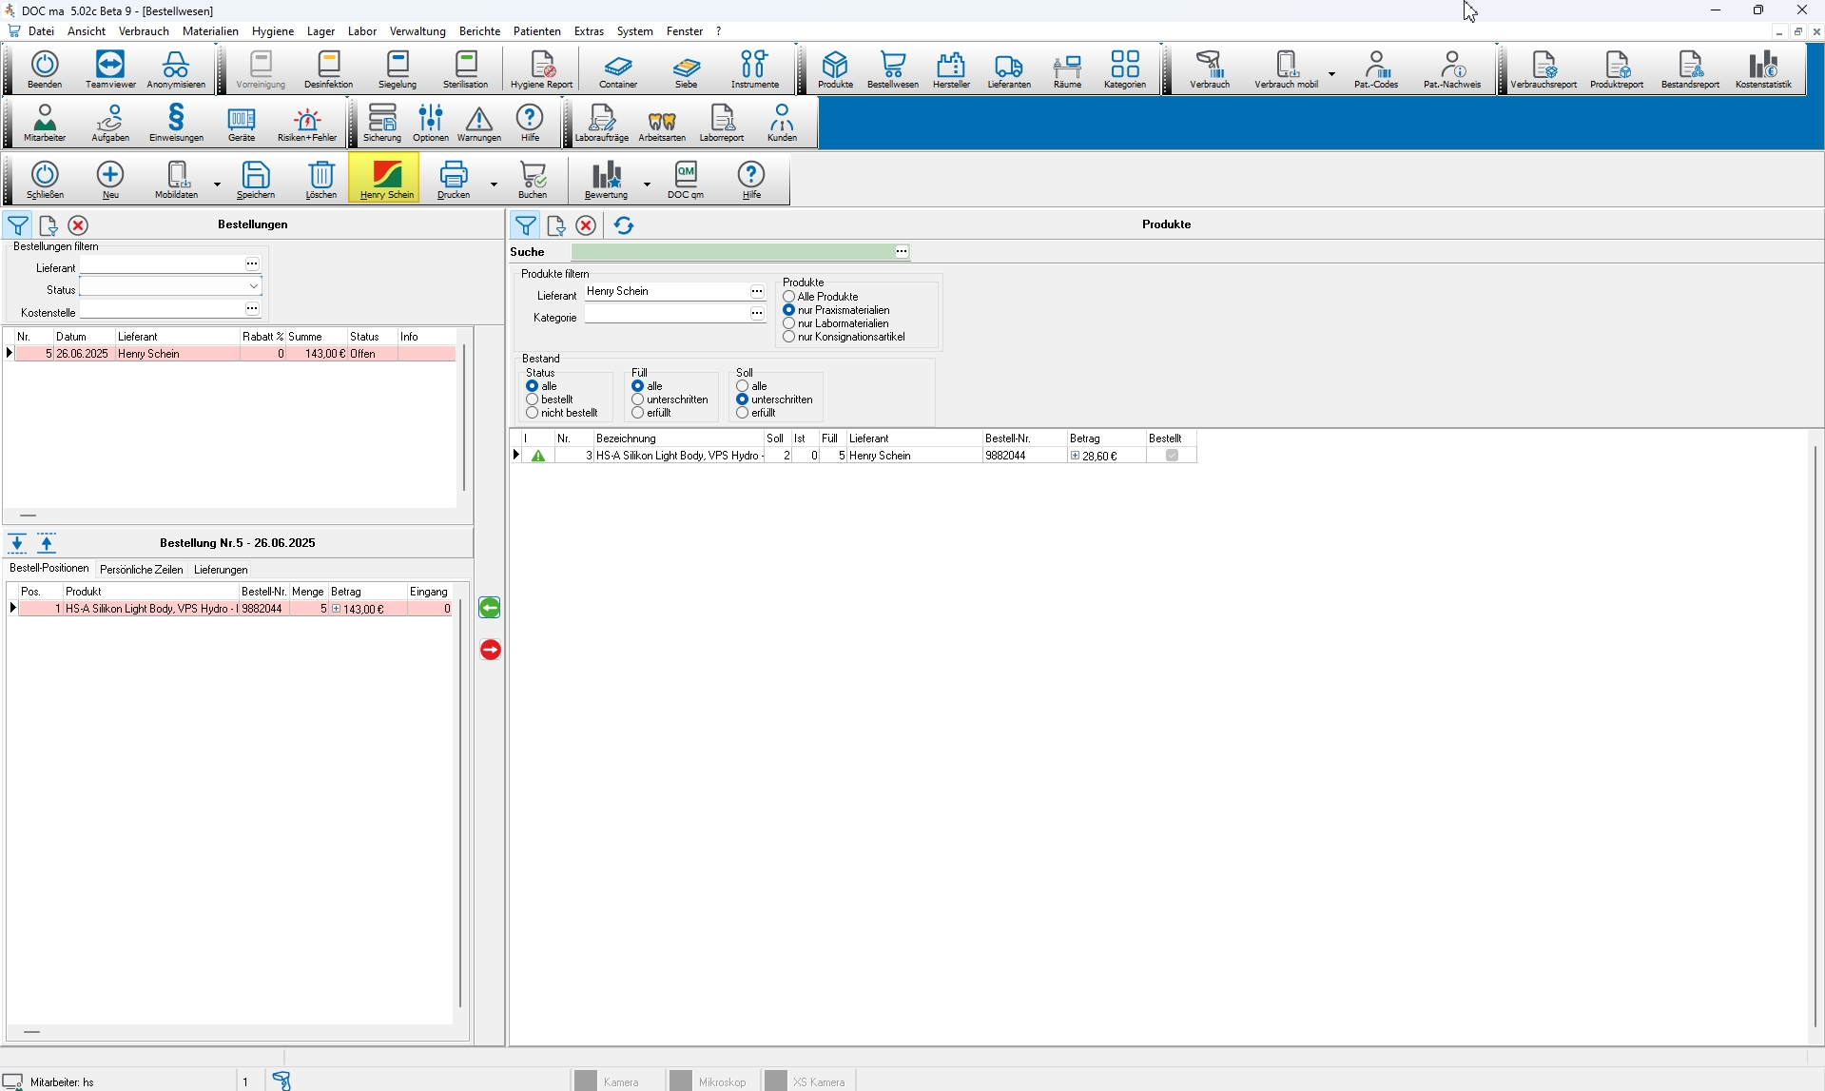Image resolution: width=1825 pixels, height=1091 pixels.
Task: Click Speichern to save order
Action: point(256,179)
